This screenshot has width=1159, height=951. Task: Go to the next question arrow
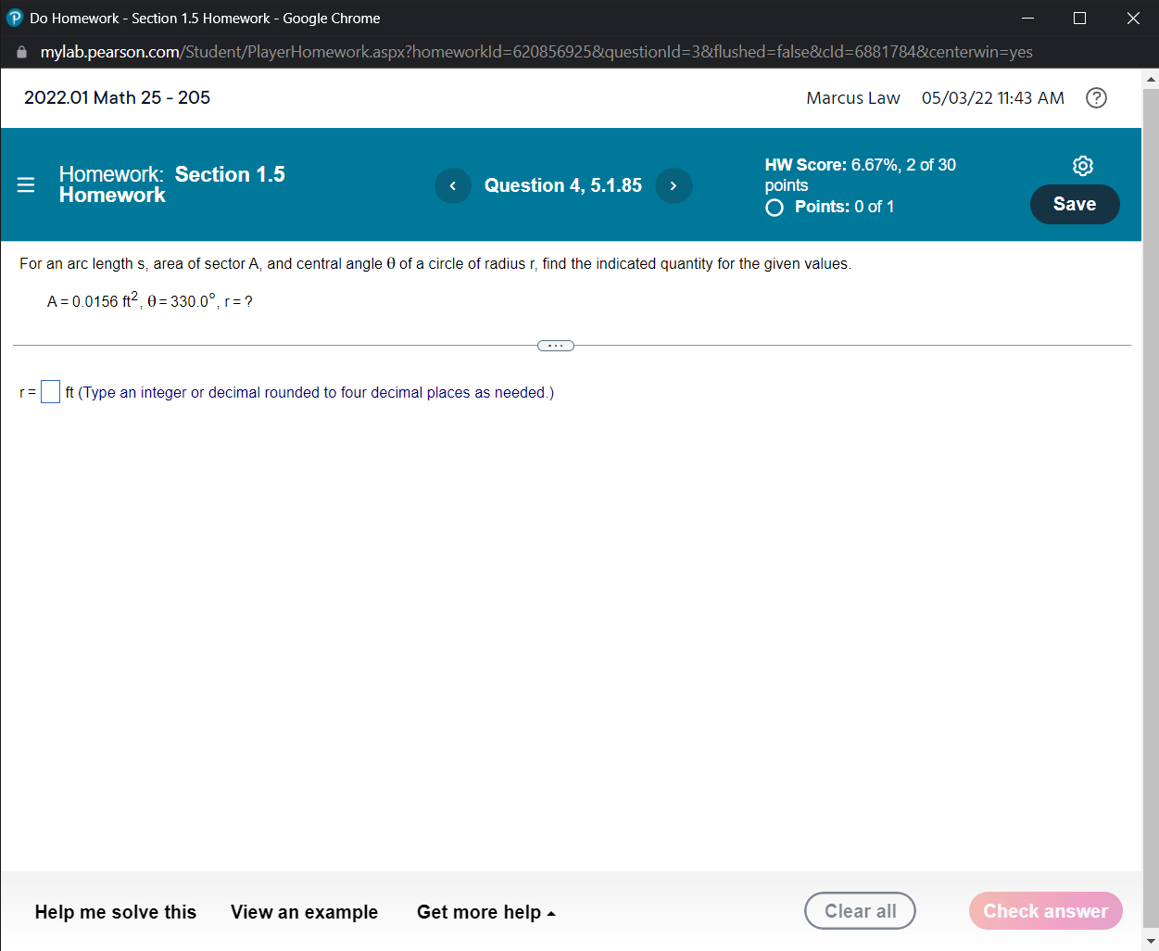click(x=674, y=185)
